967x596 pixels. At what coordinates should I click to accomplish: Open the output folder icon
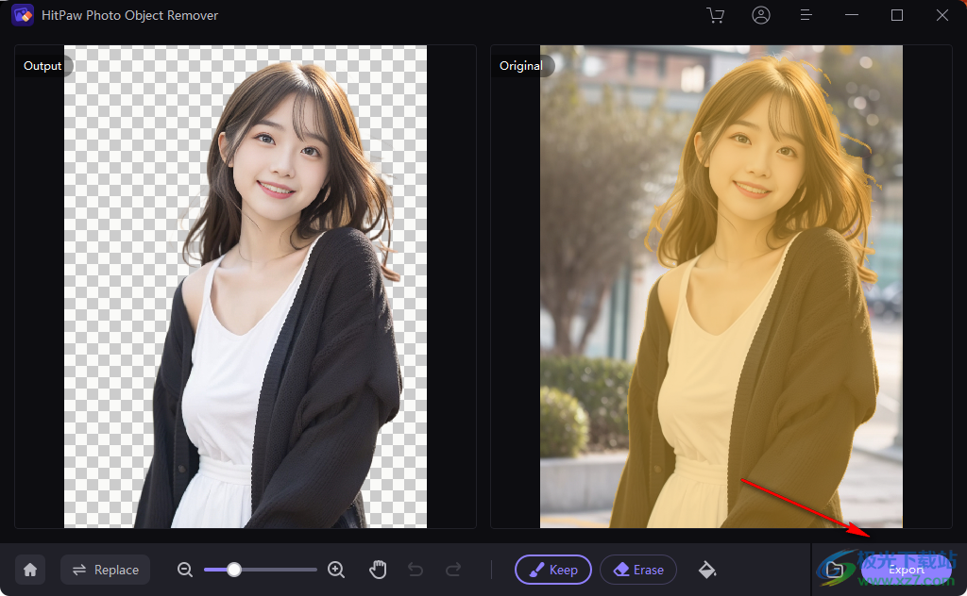tap(835, 570)
